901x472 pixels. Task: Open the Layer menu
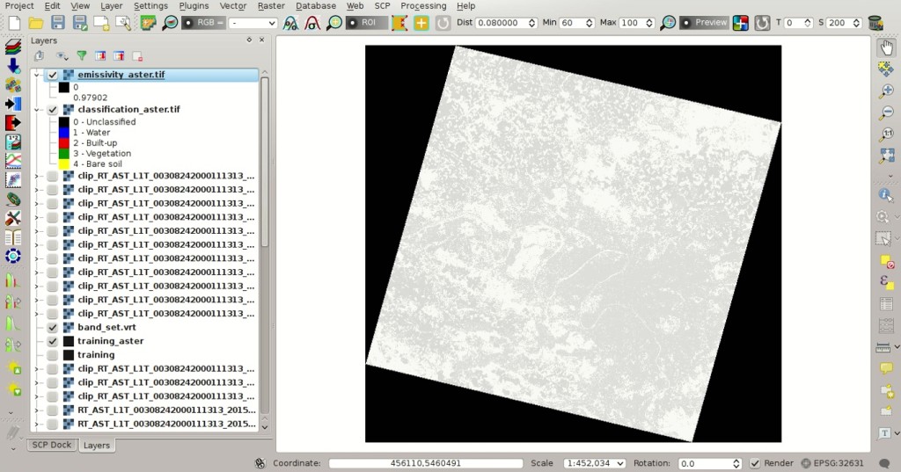111,6
